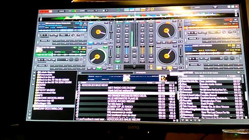Click the browser search field

tap(107, 73)
